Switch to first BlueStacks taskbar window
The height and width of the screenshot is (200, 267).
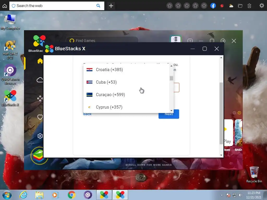[x=104, y=195]
